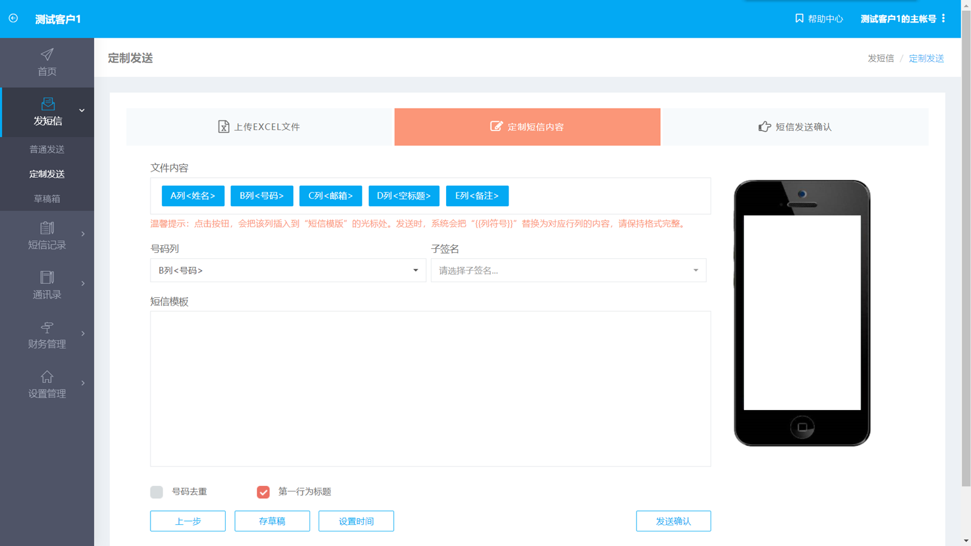Image resolution: width=971 pixels, height=546 pixels.
Task: Insert A列<姓名> column button
Action: click(193, 196)
